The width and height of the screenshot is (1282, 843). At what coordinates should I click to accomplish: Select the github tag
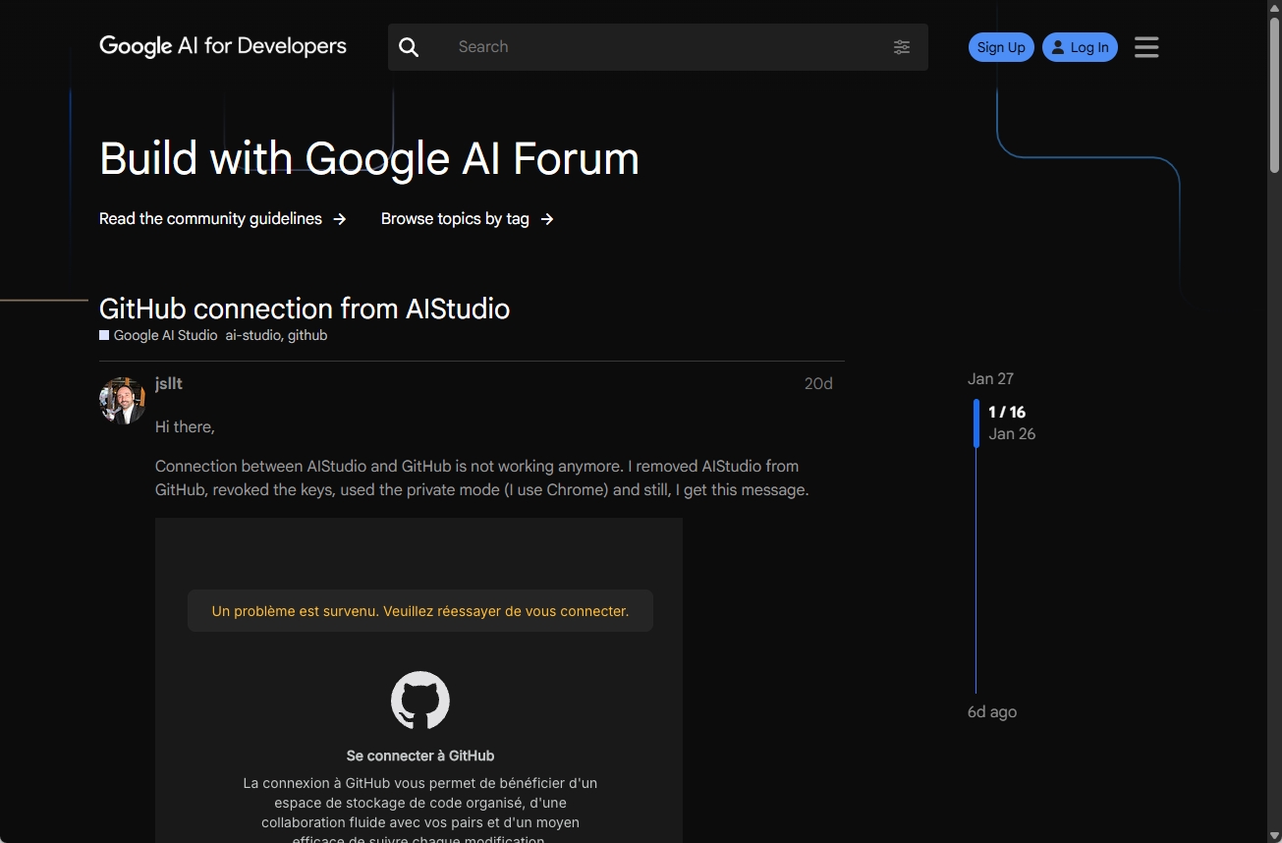(x=307, y=336)
